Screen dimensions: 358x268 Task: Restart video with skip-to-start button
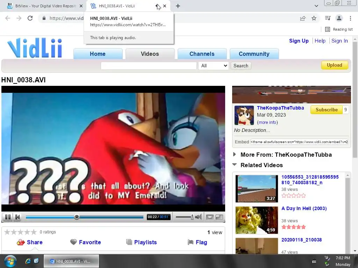pos(17,217)
